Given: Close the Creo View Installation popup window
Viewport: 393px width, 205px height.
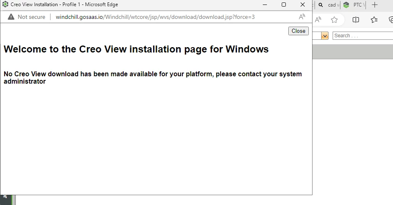Looking at the screenshot, I should pyautogui.click(x=303, y=5).
